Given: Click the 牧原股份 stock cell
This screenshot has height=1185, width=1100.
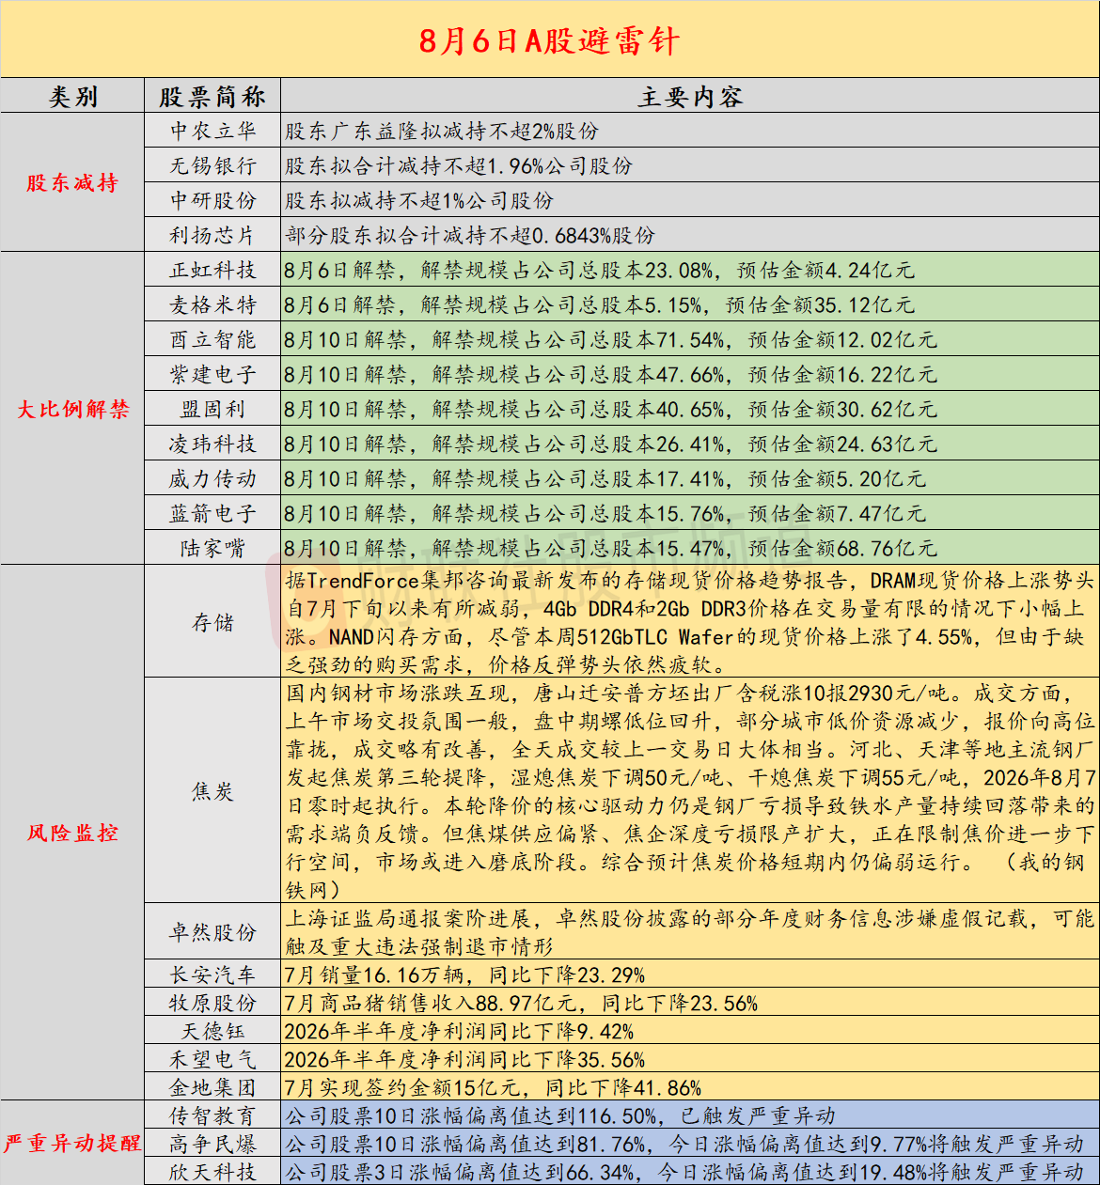Looking at the screenshot, I should [212, 1003].
